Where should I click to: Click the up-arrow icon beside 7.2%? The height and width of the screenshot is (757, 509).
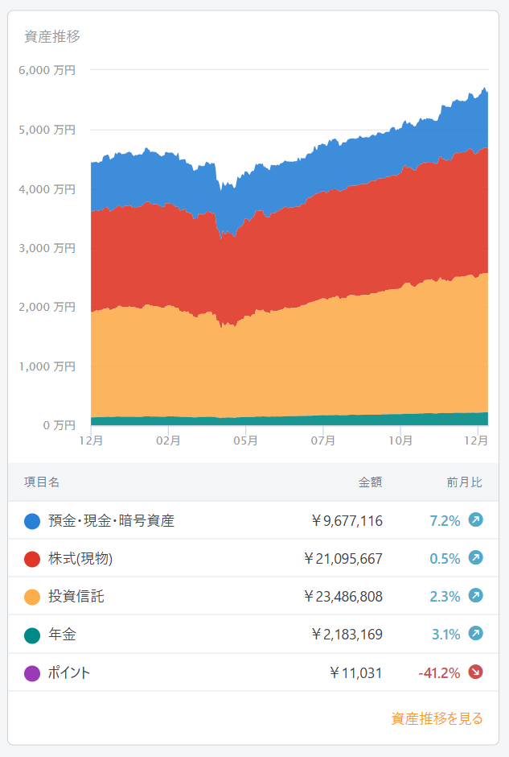pyautogui.click(x=475, y=520)
